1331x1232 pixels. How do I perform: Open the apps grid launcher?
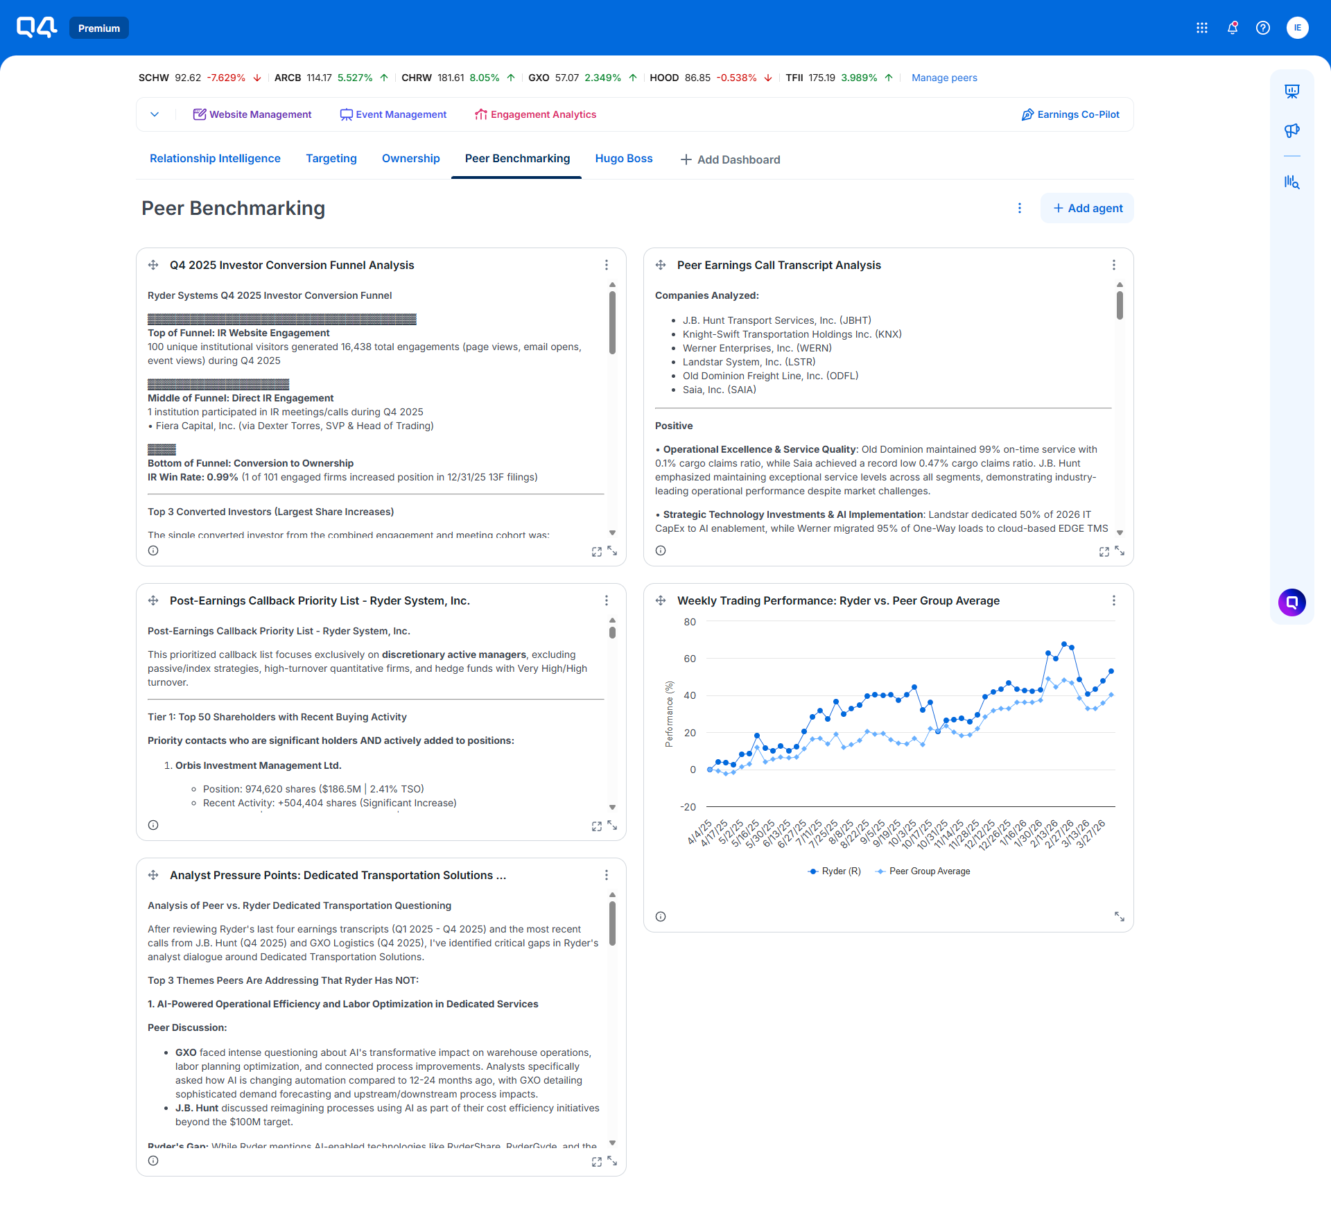[x=1202, y=28]
